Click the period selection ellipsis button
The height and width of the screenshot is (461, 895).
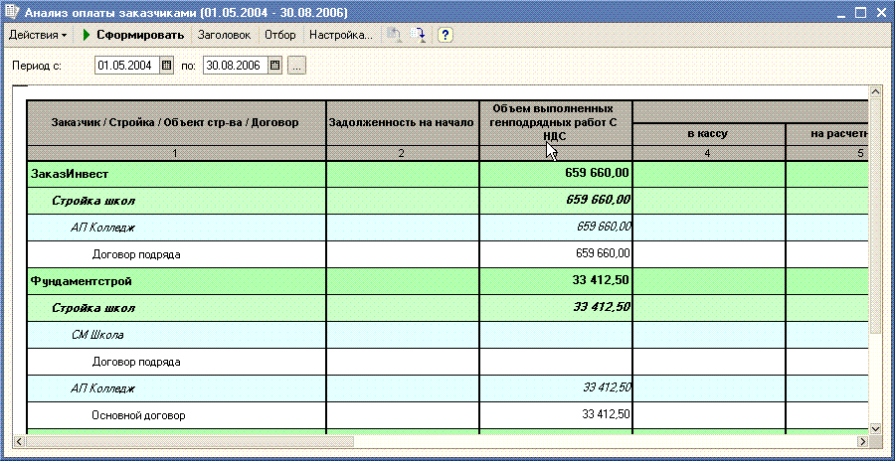(296, 66)
